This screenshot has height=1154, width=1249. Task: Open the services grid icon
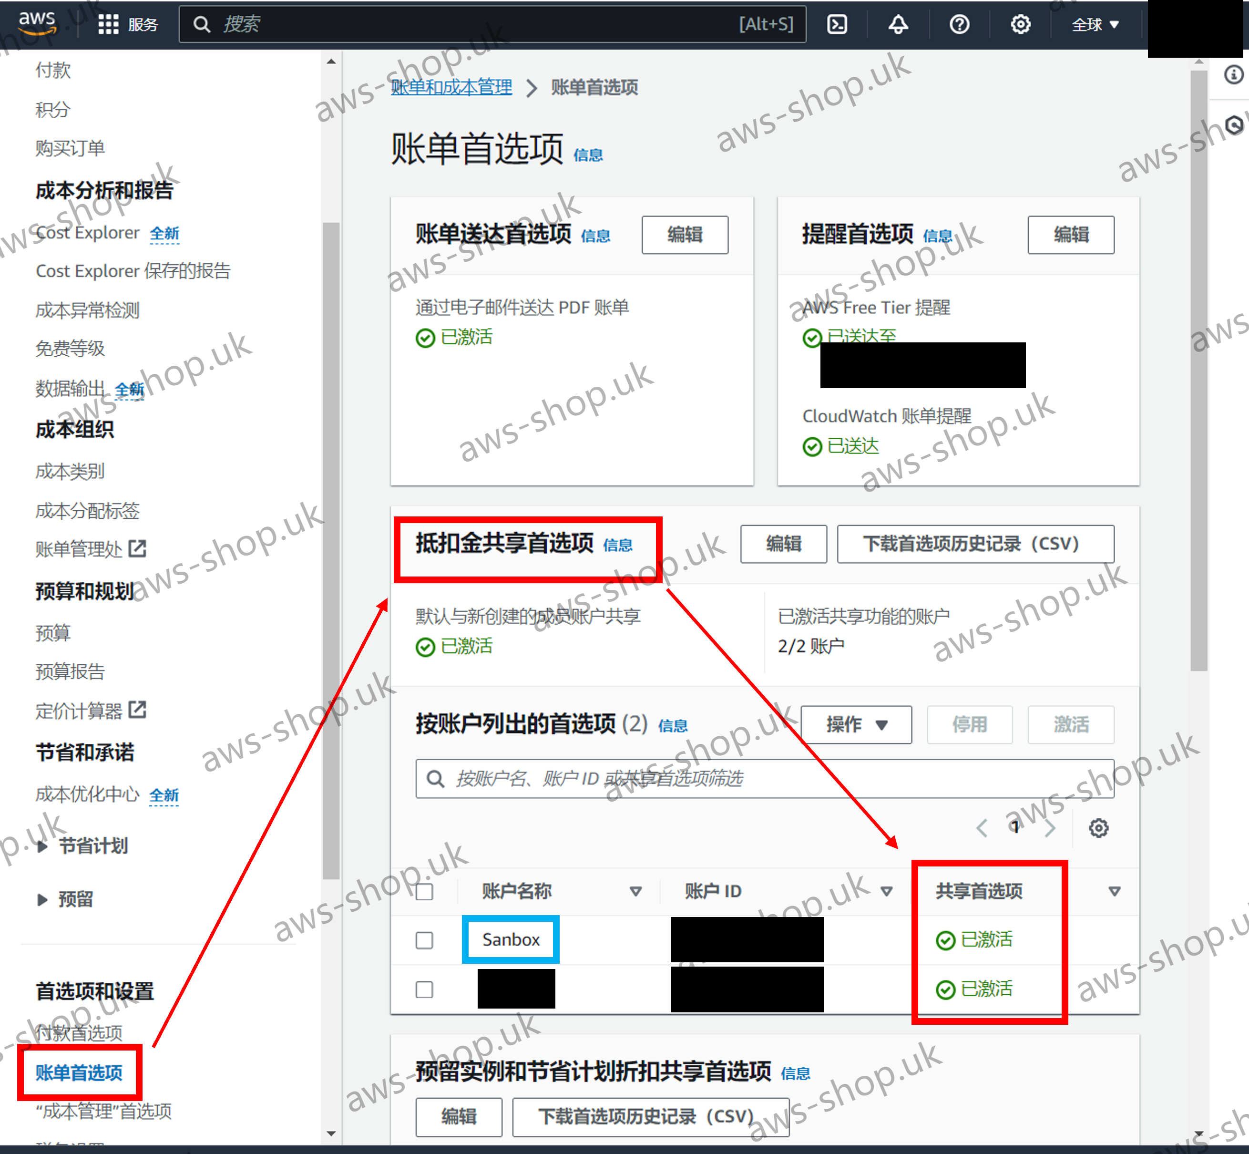[x=108, y=24]
